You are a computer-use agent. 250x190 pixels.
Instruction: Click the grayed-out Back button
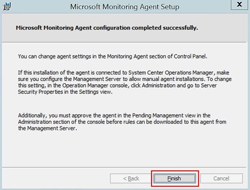pos(131,178)
